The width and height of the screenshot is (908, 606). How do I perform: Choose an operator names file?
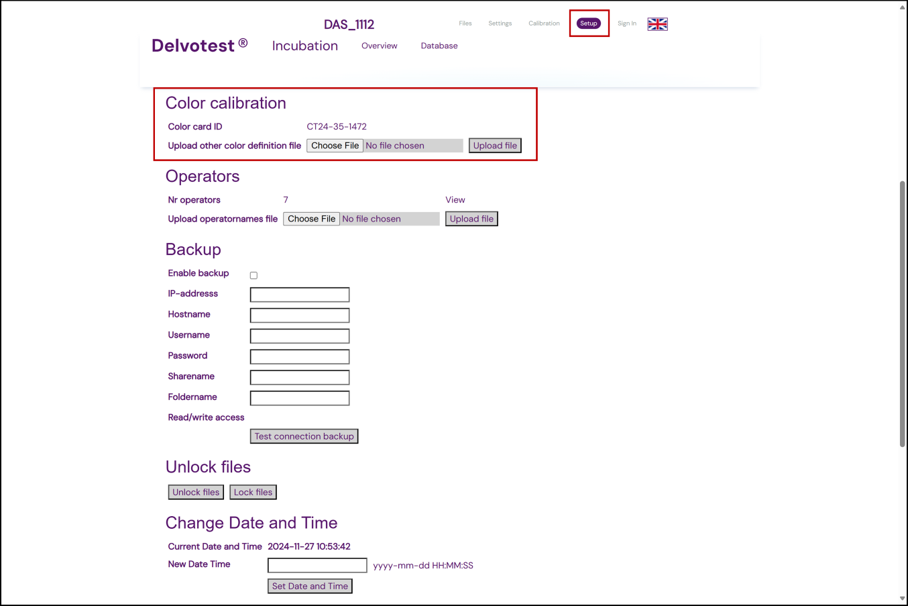[x=311, y=219]
